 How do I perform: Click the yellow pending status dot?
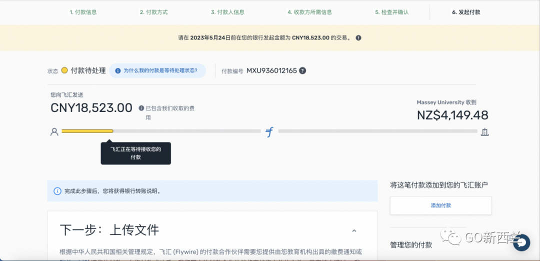(64, 70)
